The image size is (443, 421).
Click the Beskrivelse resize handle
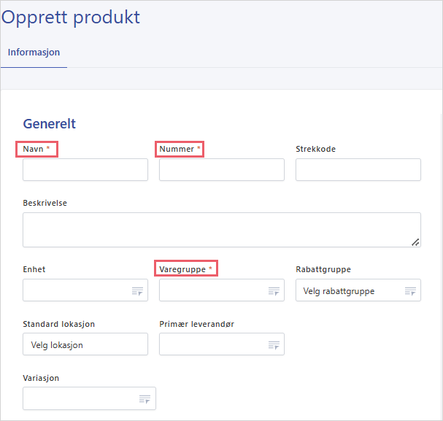[x=415, y=242]
